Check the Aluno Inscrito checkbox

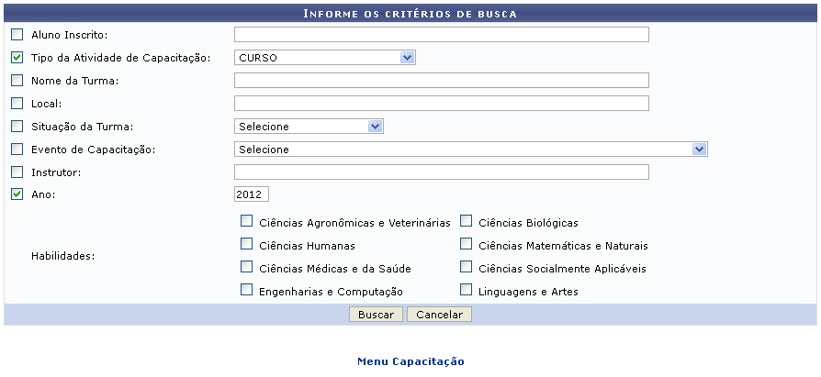pyautogui.click(x=17, y=35)
